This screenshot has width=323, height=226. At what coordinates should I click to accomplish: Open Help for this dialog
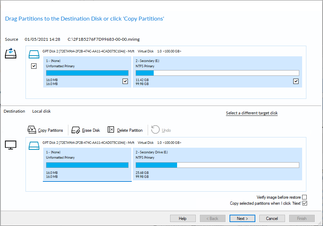pyautogui.click(x=183, y=218)
